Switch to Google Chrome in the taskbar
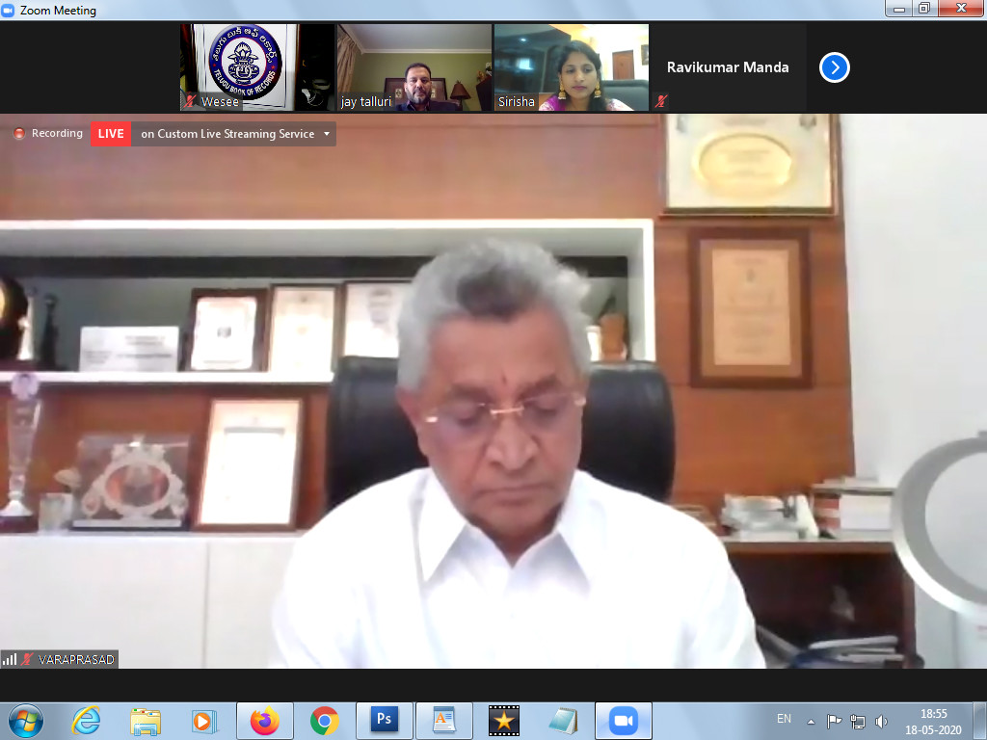This screenshot has height=740, width=987. point(324,720)
